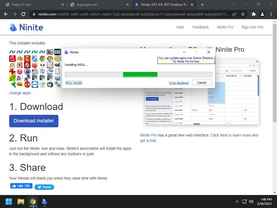Click the ninite.com address bar
The image size is (277, 208).
133,14
